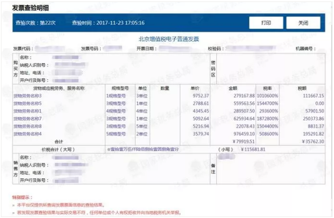The height and width of the screenshot is (218, 334).
Task: Click the 特别提示 notice heading
Action: (x=23, y=197)
